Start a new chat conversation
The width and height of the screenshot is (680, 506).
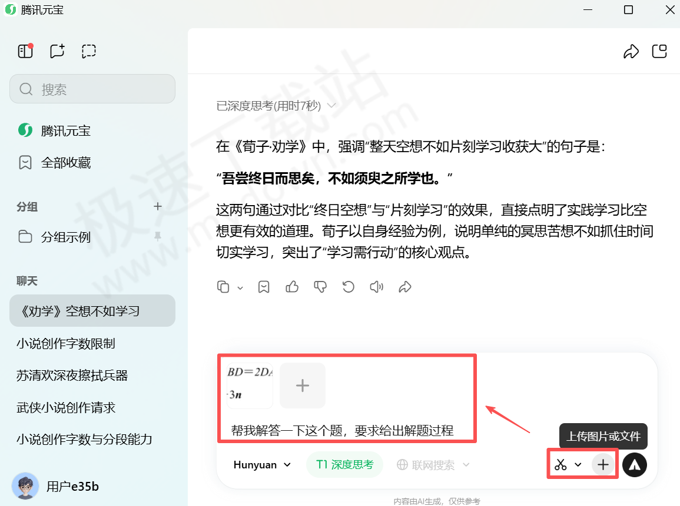(x=57, y=51)
